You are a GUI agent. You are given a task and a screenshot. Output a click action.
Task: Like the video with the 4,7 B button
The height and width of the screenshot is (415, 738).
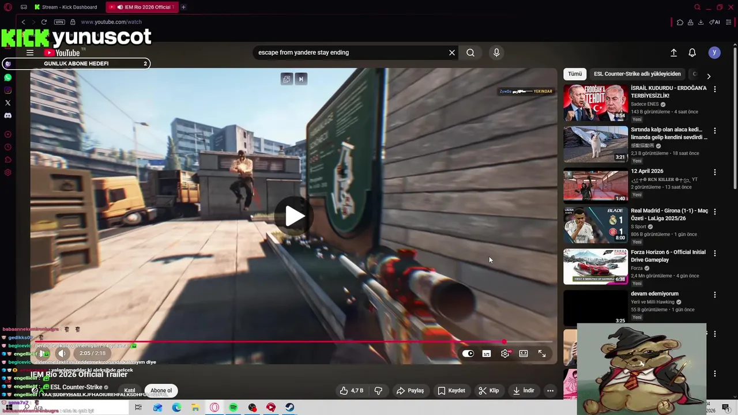[351, 391]
